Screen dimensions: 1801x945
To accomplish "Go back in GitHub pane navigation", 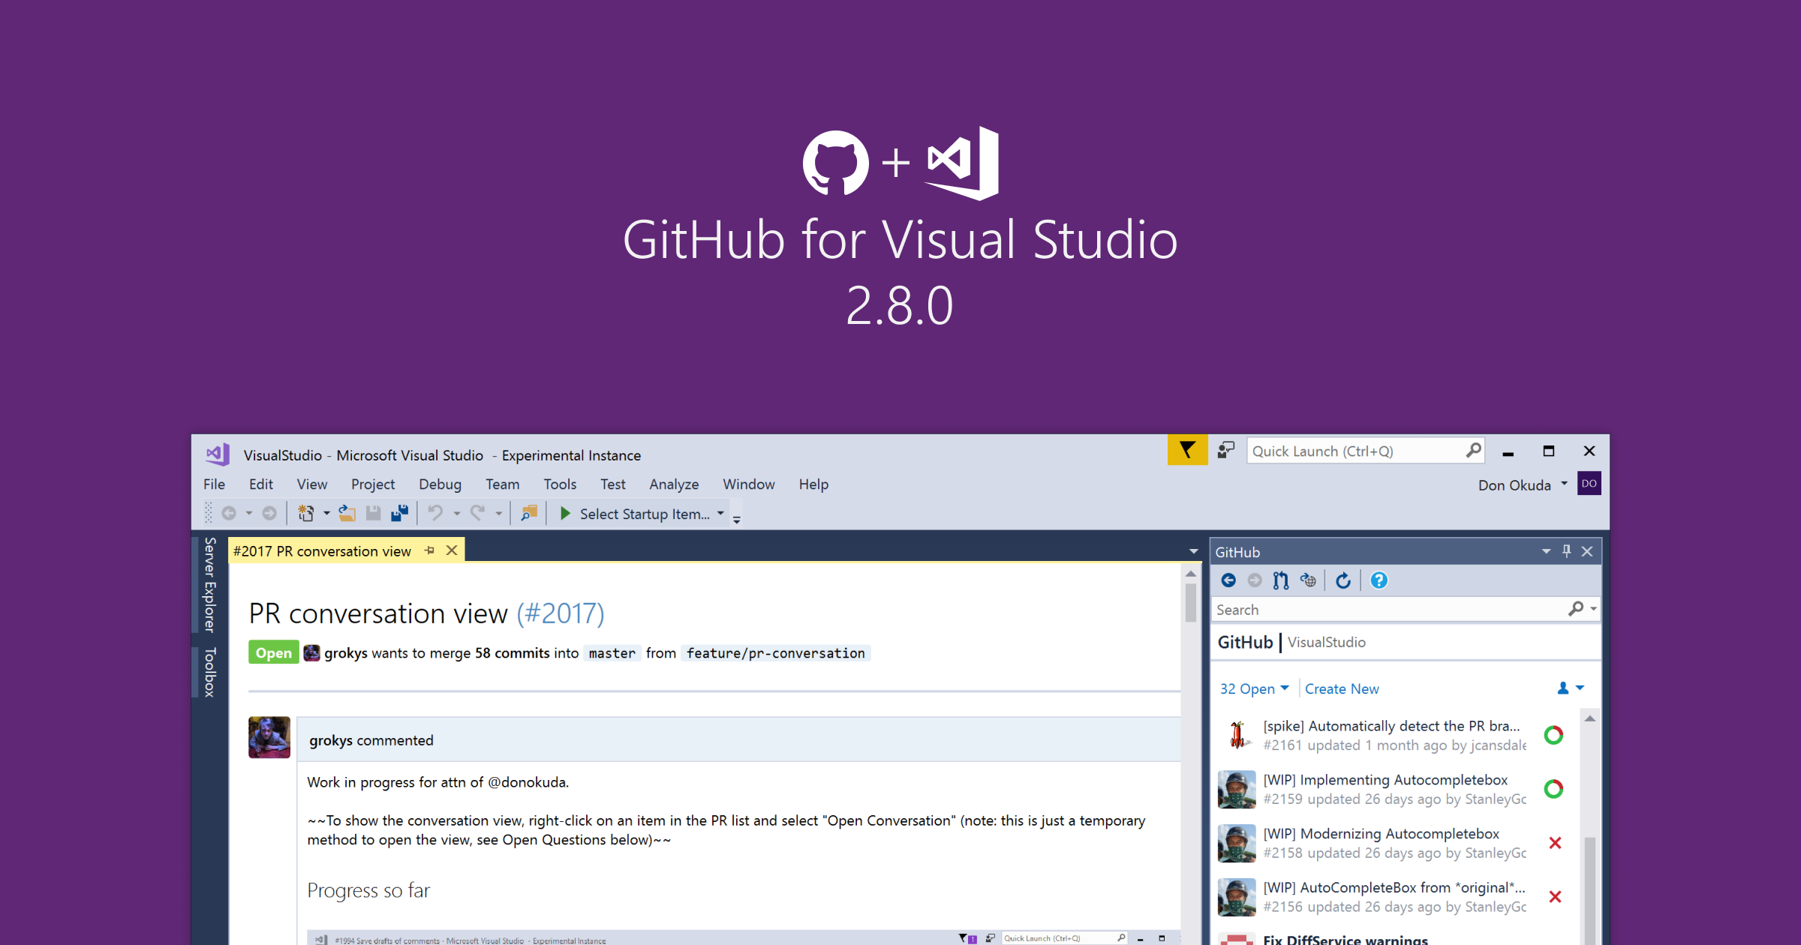I will coord(1228,580).
